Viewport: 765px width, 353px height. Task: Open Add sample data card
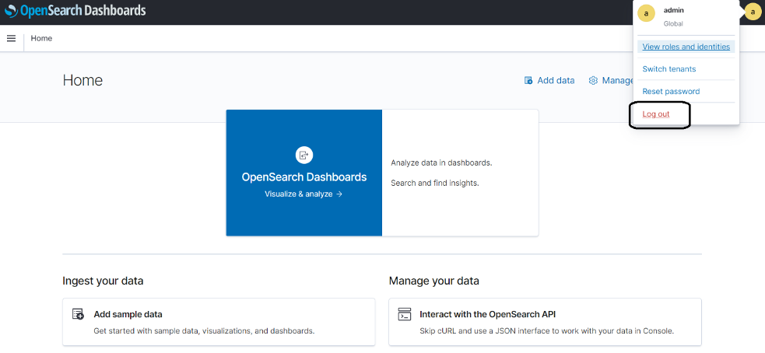[x=219, y=322]
